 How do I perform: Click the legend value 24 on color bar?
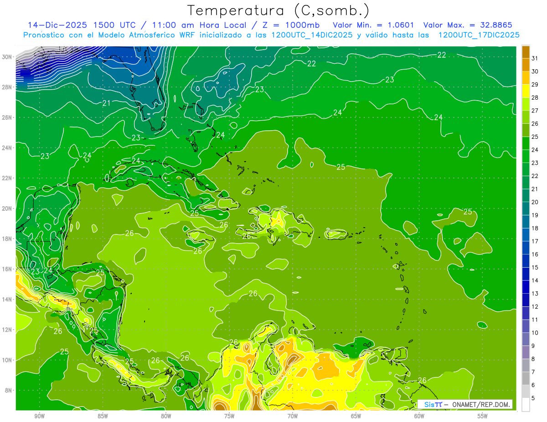pyautogui.click(x=535, y=150)
